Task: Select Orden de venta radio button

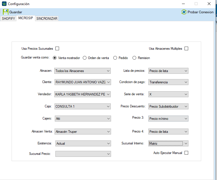Action: [84, 58]
